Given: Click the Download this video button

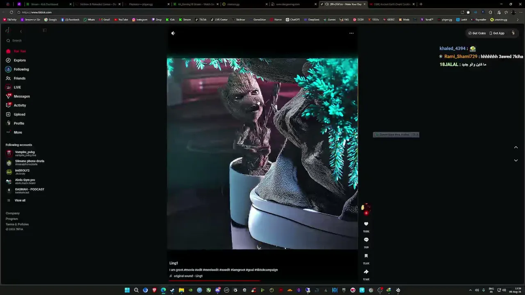Looking at the screenshot, I should 394,135.
